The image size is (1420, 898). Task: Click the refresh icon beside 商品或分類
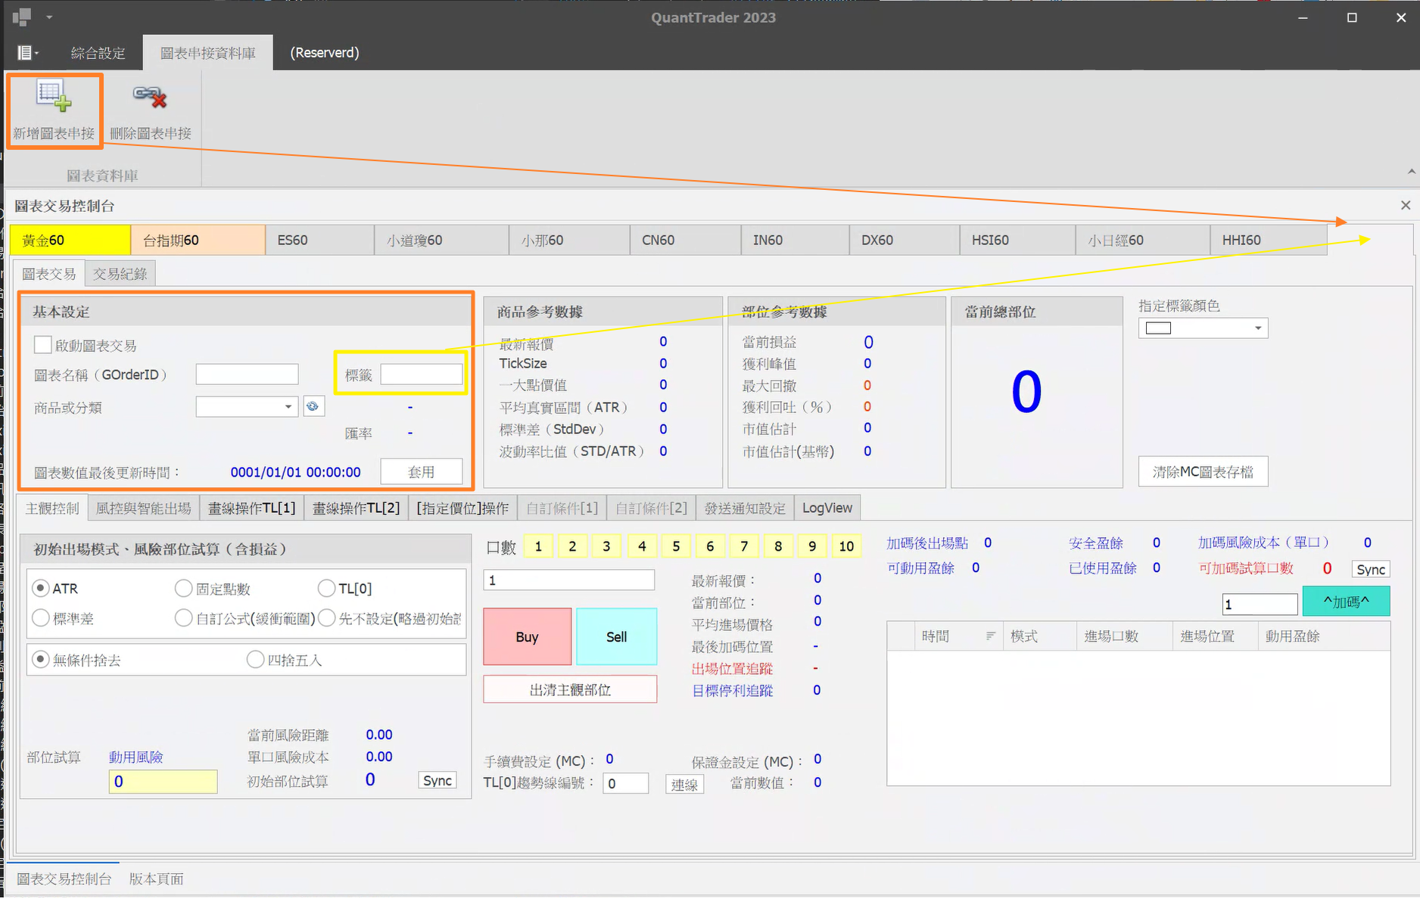pos(313,406)
